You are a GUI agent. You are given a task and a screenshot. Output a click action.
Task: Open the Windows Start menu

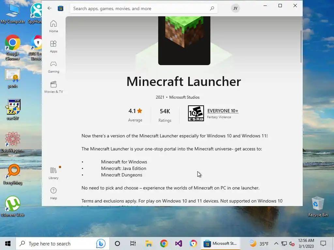point(8,243)
